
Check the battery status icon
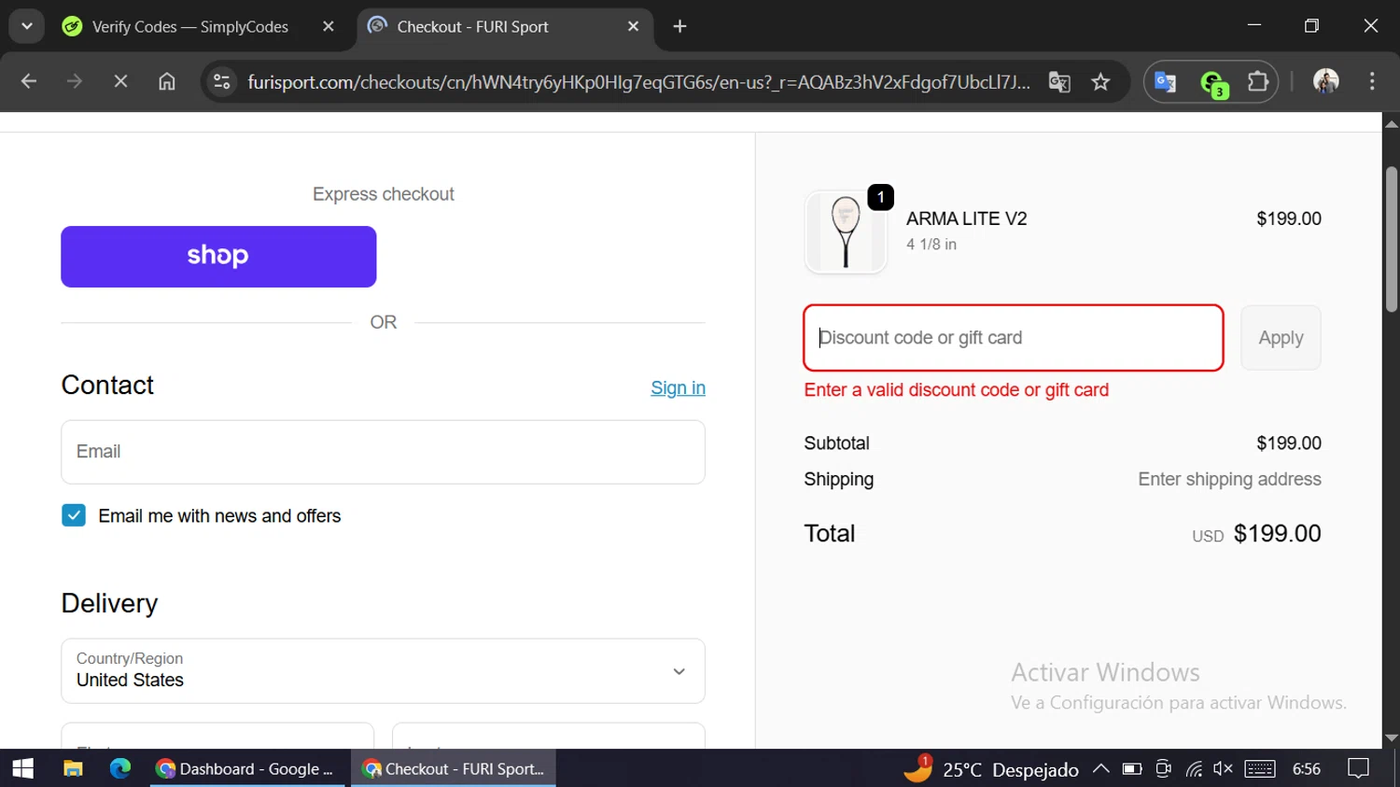[x=1132, y=768]
